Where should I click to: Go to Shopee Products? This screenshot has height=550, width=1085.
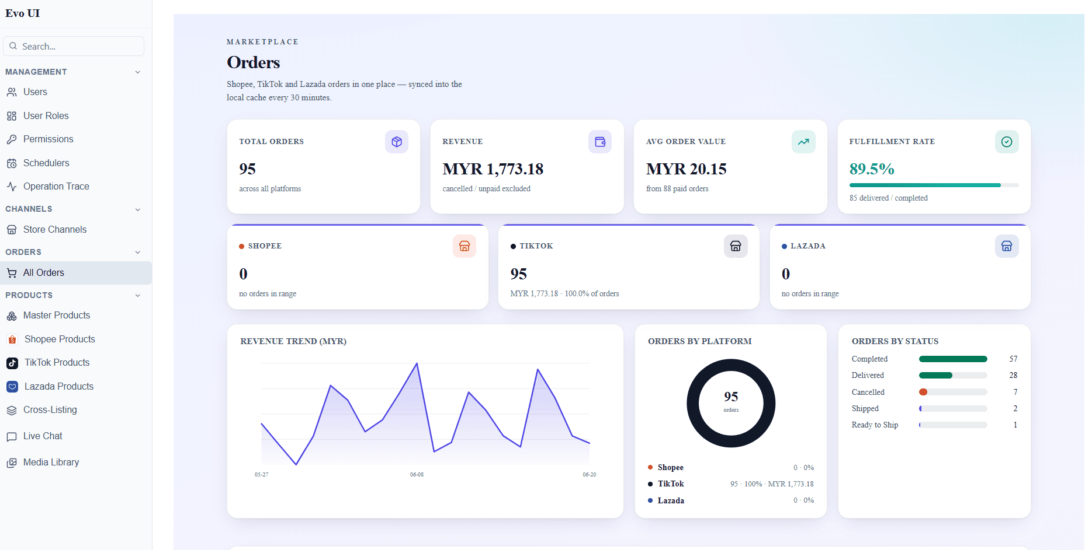coord(76,339)
